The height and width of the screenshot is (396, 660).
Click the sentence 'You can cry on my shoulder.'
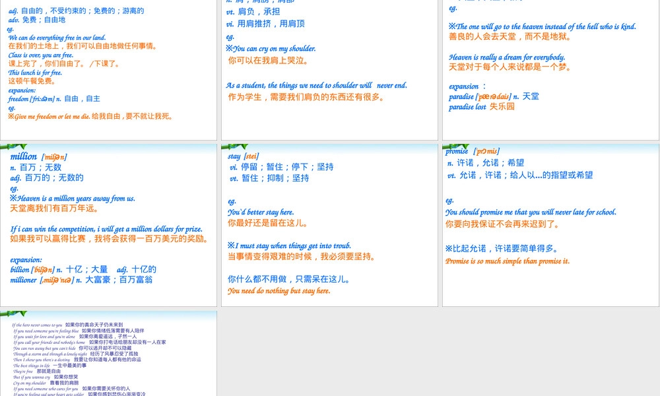274,48
